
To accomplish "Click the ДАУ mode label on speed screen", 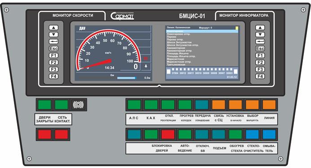I will (82, 28).
